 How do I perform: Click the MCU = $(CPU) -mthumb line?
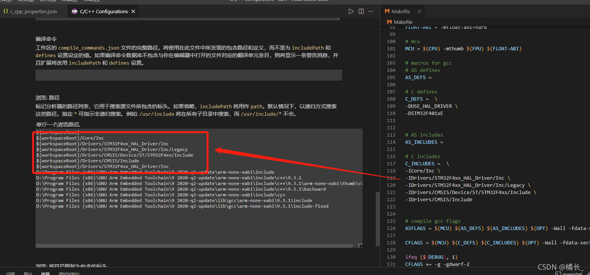(463, 48)
